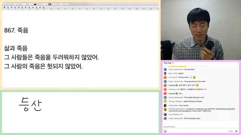The width and height of the screenshot is (241, 135).
Task: Toggle italic formatting
Action: 44,4
